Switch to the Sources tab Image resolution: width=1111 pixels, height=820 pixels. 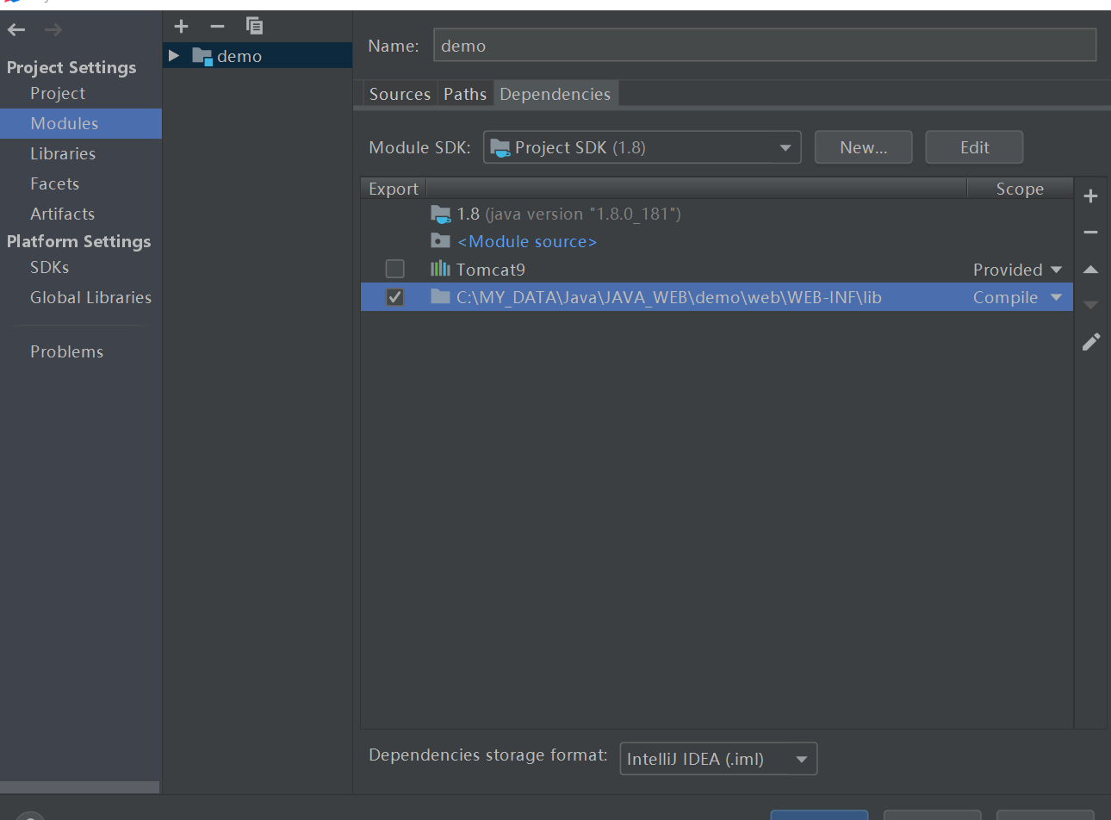tap(400, 94)
